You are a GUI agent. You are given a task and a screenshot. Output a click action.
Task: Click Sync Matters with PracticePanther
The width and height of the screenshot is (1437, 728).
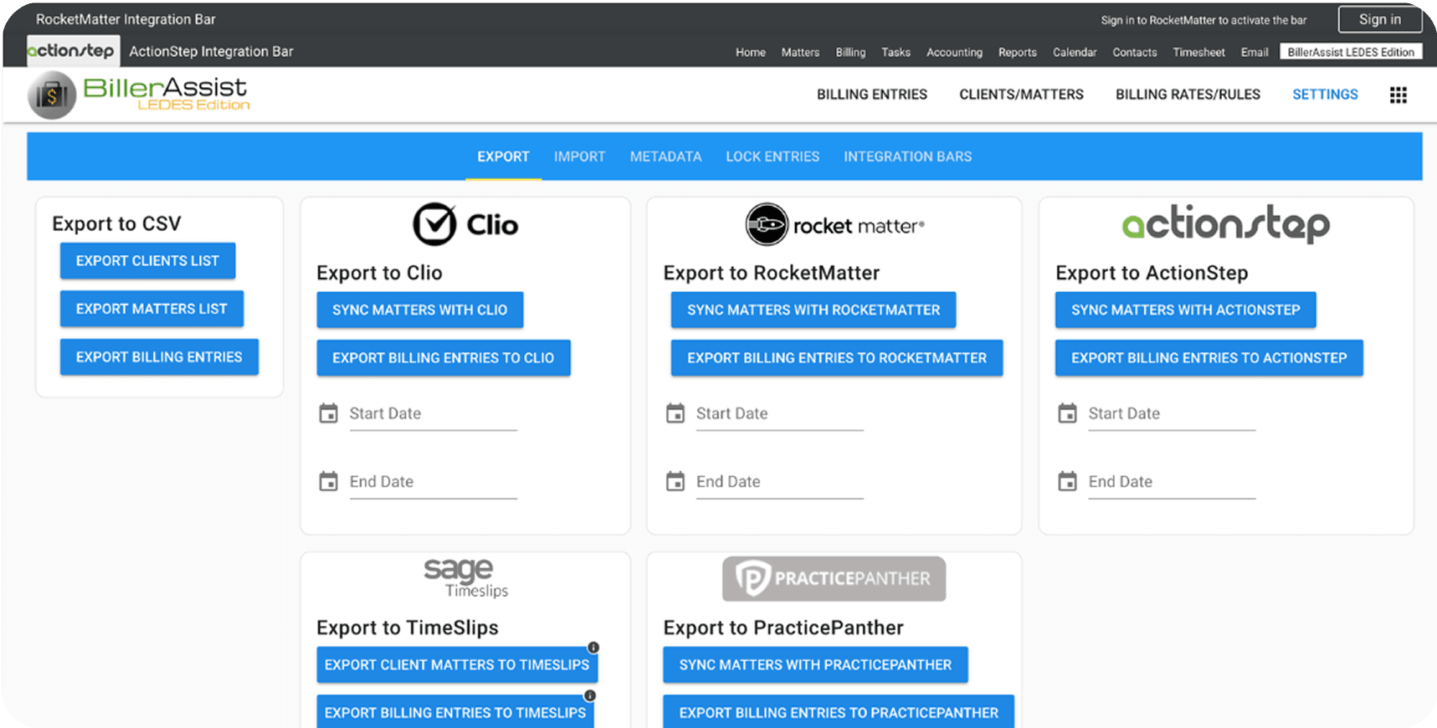click(x=816, y=664)
